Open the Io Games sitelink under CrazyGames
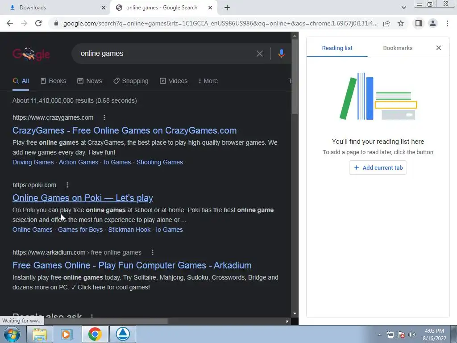This screenshot has width=457, height=343. (x=117, y=162)
